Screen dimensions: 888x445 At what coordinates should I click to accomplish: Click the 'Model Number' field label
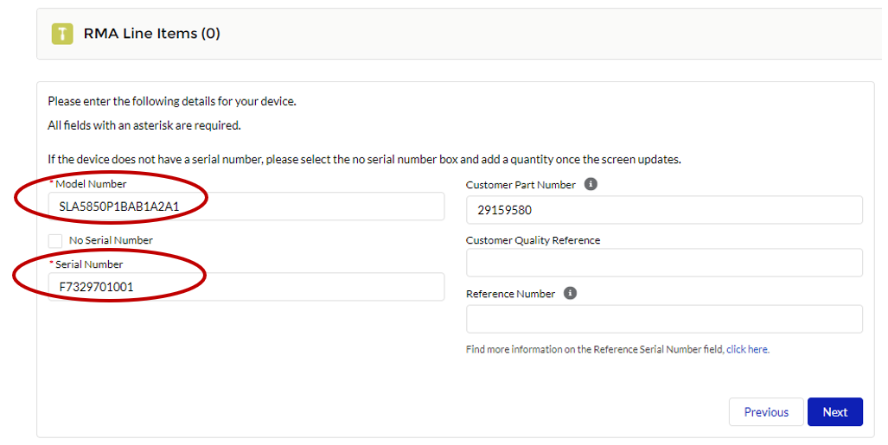91,184
